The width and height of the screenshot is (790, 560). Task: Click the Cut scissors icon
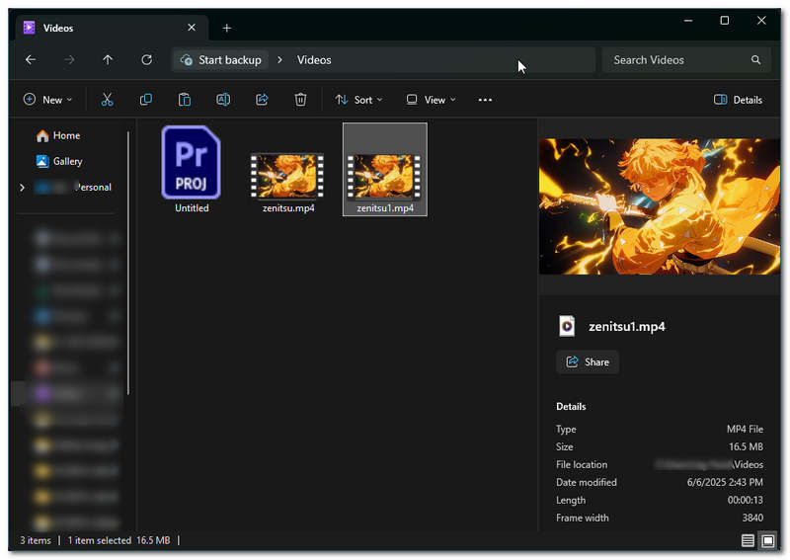(108, 100)
